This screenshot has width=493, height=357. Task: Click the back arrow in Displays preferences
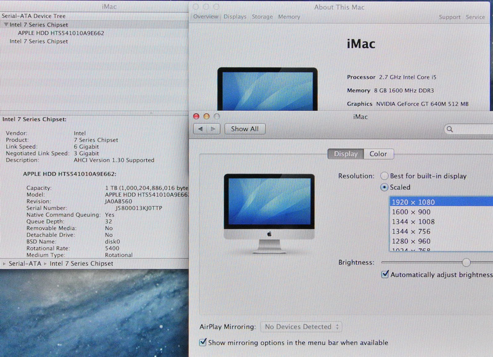200,129
